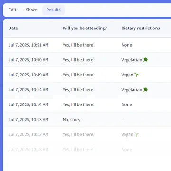Switch to the Edit tab
Screen dimensions: 171x171
pyautogui.click(x=12, y=10)
